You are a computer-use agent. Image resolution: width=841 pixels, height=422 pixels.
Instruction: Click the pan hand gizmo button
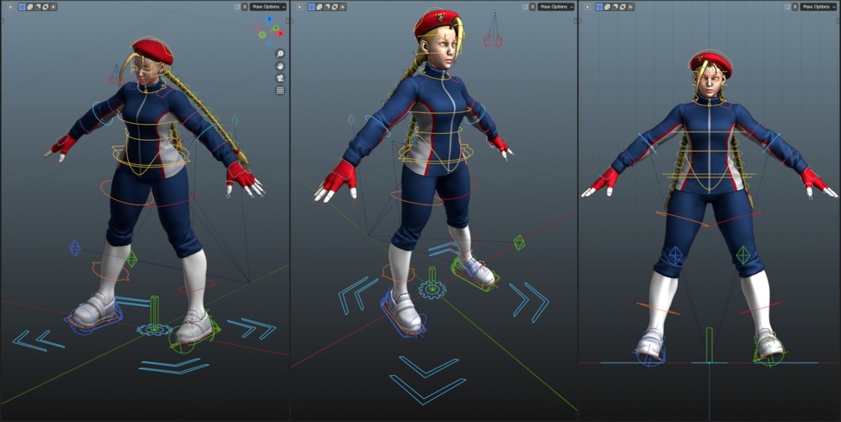point(279,66)
